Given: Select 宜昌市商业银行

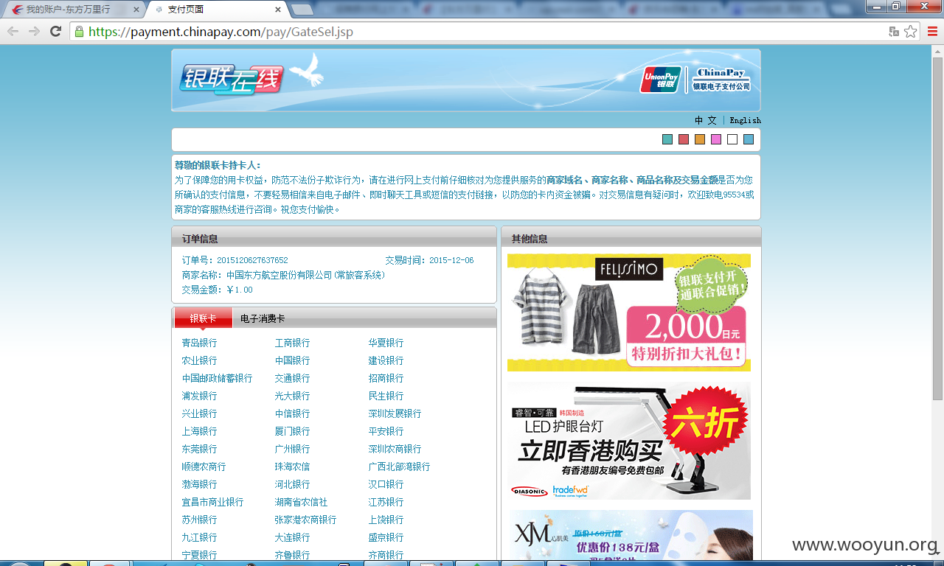Looking at the screenshot, I should click(212, 502).
